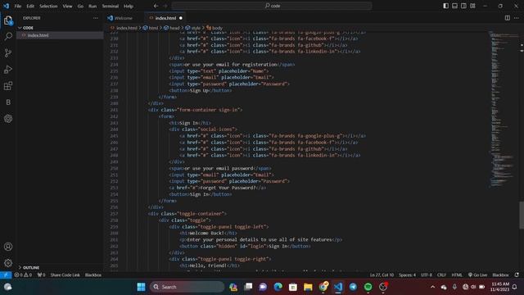Click Blackbox in left status bar
Screen dimensions: 524x295
(93, 275)
